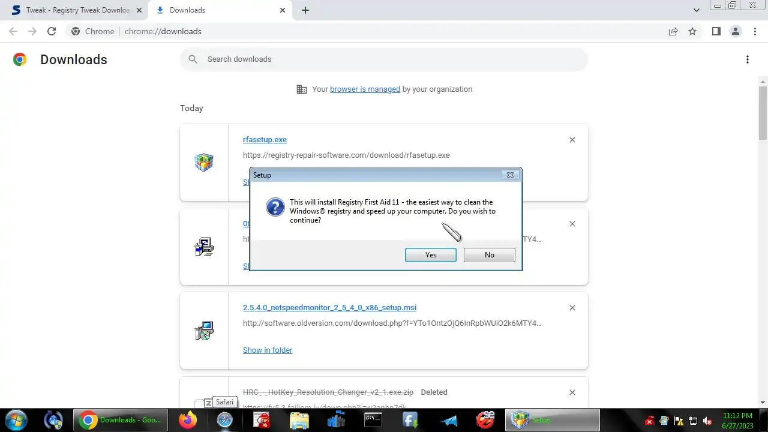Image resolution: width=768 pixels, height=432 pixels.
Task: Click the network tray icon
Action: tap(693, 421)
